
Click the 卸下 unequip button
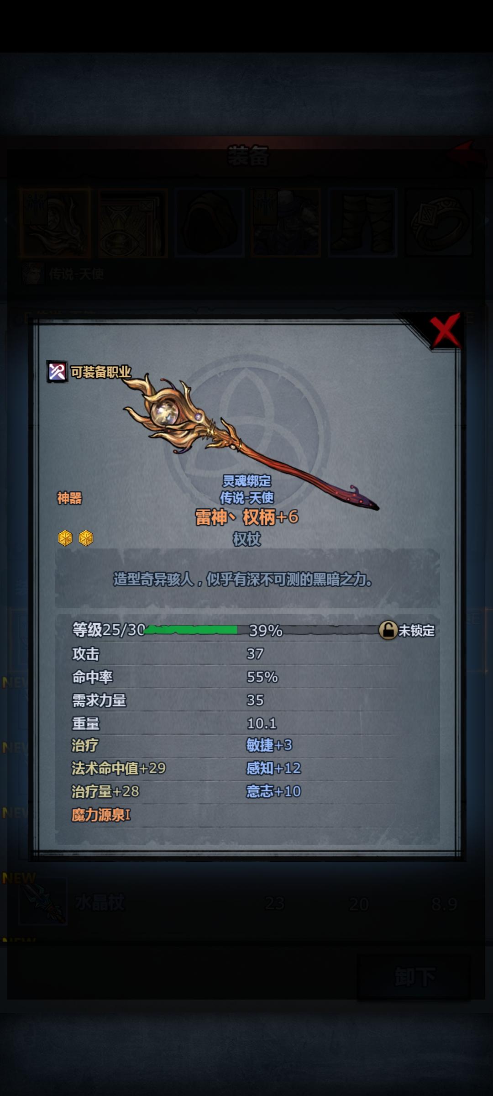414,977
